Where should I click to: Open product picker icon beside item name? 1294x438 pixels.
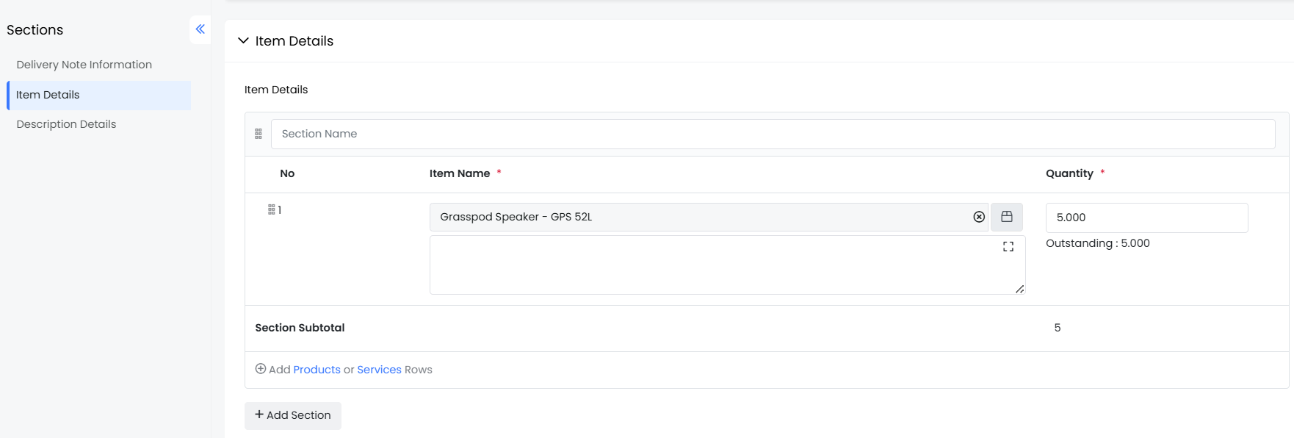coord(1006,217)
